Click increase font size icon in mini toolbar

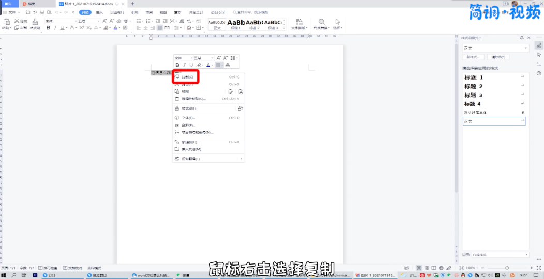coord(219,58)
